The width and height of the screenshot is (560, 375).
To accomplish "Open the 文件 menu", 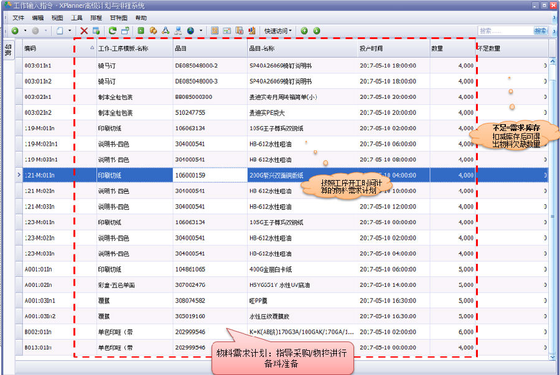I will tap(18, 18).
